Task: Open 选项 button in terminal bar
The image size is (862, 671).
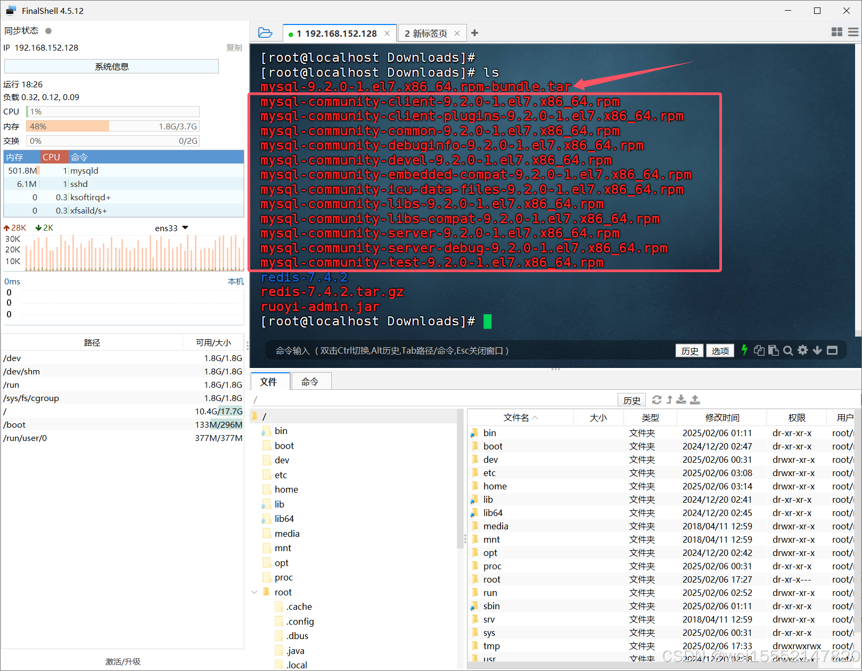Action: [x=720, y=350]
